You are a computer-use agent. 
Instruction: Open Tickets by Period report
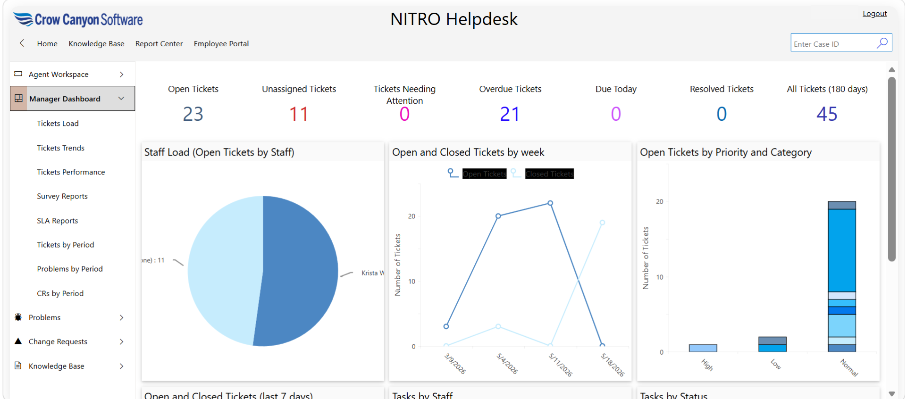coord(66,244)
